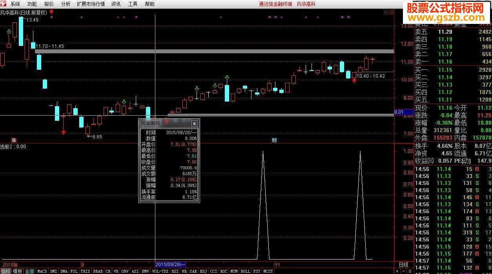
Task: Select the MTM indicator tab
Action: pos(234,271)
